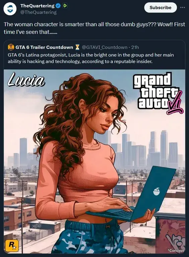Open the three-dot more options menu
Viewport: 189px width, 257px height.
pos(182,7)
